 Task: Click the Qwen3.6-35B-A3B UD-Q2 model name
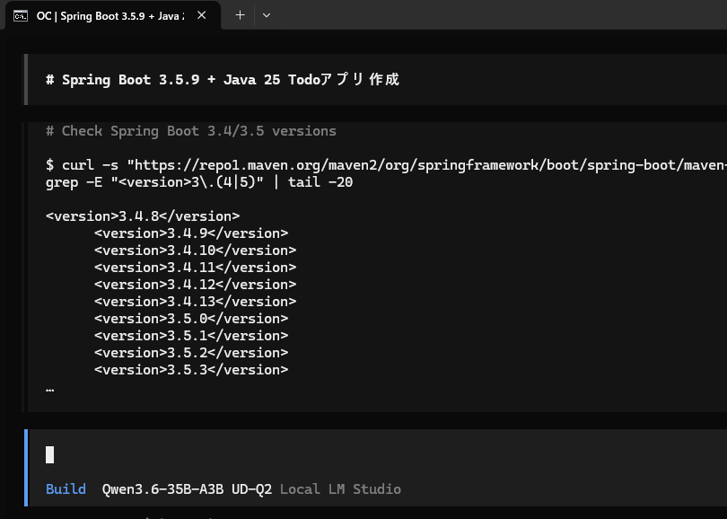(x=187, y=488)
